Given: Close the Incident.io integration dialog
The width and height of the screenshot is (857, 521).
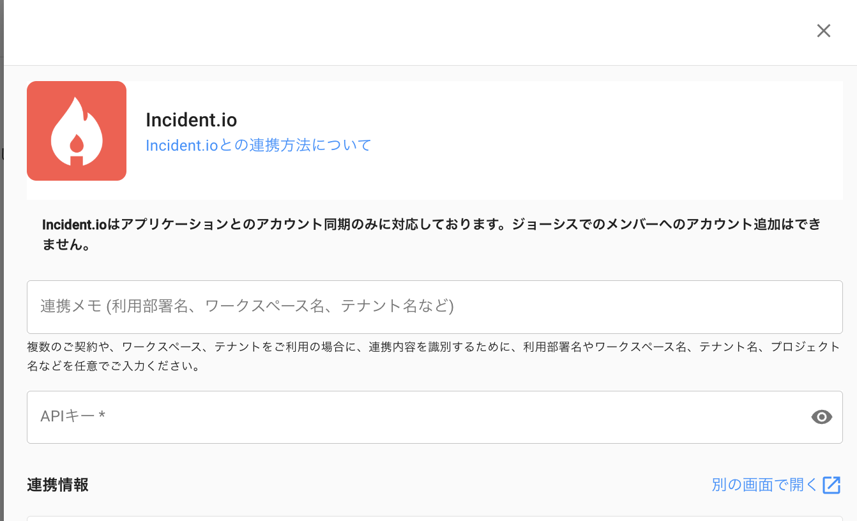Looking at the screenshot, I should (823, 31).
